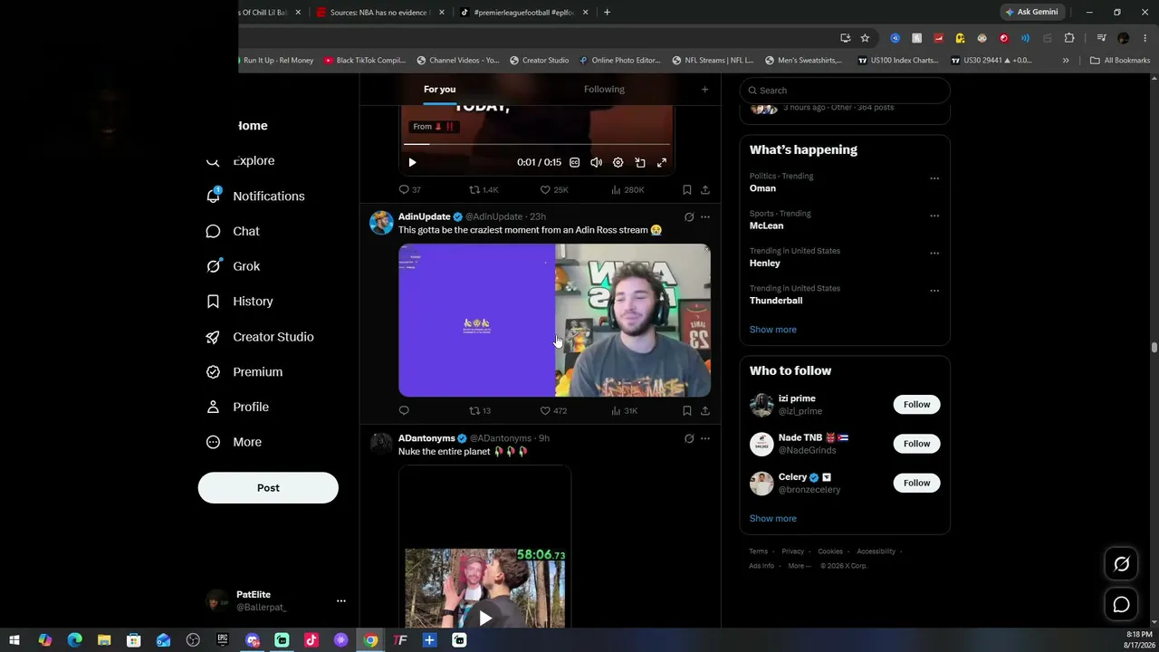Switch to the premierleaguefootball browser tab
The width and height of the screenshot is (1159, 652).
click(524, 13)
